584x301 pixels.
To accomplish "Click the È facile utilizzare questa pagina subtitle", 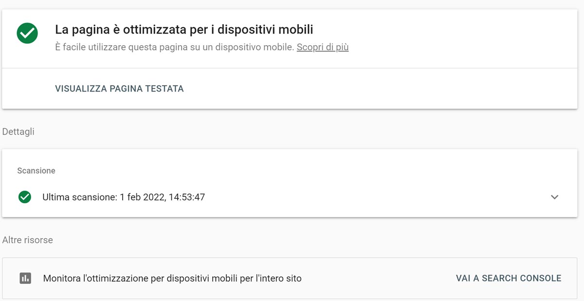I will click(175, 47).
